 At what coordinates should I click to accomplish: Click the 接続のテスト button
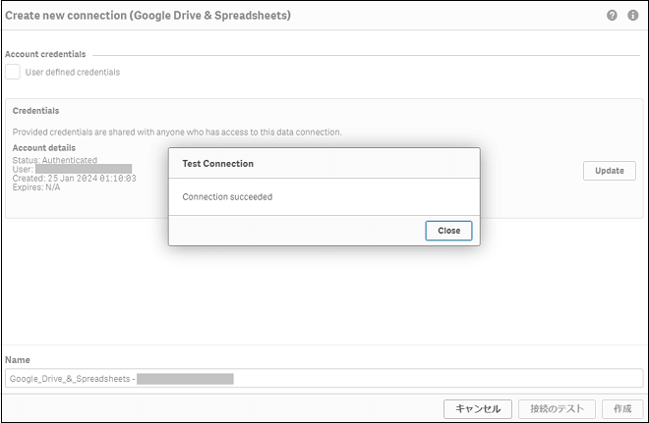click(557, 408)
